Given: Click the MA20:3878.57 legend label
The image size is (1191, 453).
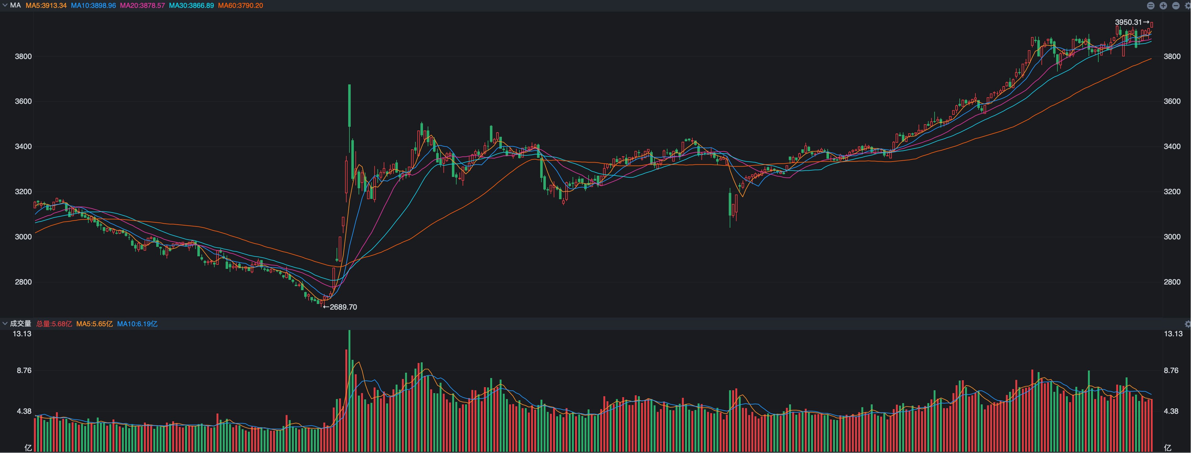Looking at the screenshot, I should coord(142,6).
